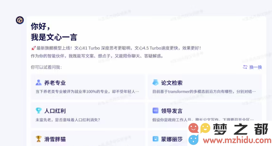The image size is (272, 146).
Task: Click the 你好 greeting heading
Action: coord(40,26)
